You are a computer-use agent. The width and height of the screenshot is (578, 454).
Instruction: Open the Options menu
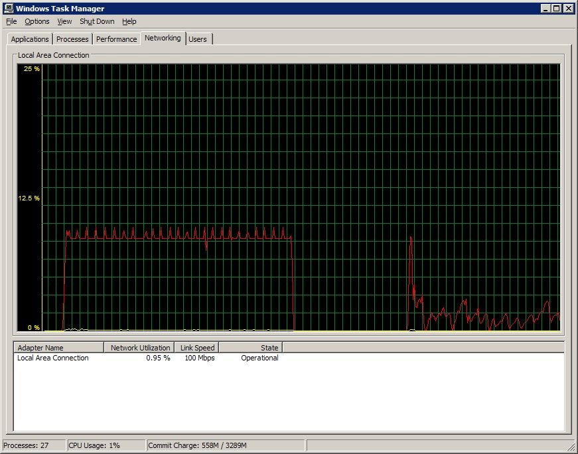pos(37,21)
